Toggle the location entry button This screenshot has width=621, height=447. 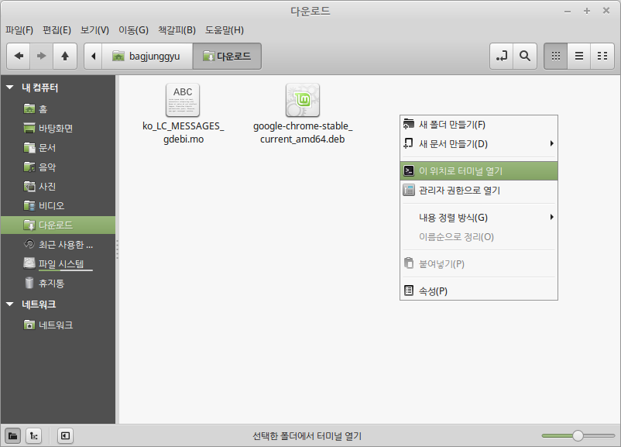[502, 56]
